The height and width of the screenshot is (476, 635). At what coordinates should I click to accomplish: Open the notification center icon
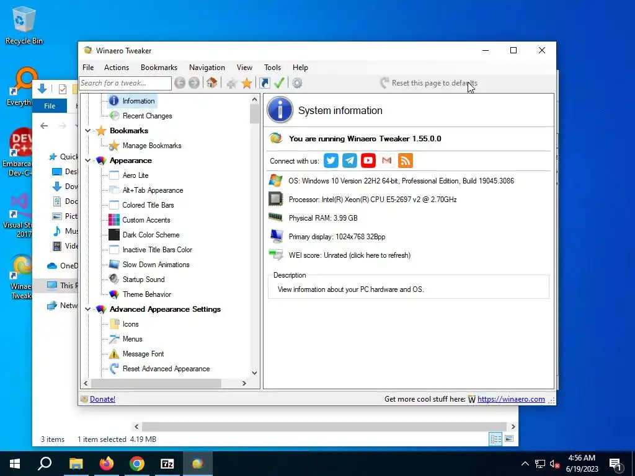click(x=615, y=464)
